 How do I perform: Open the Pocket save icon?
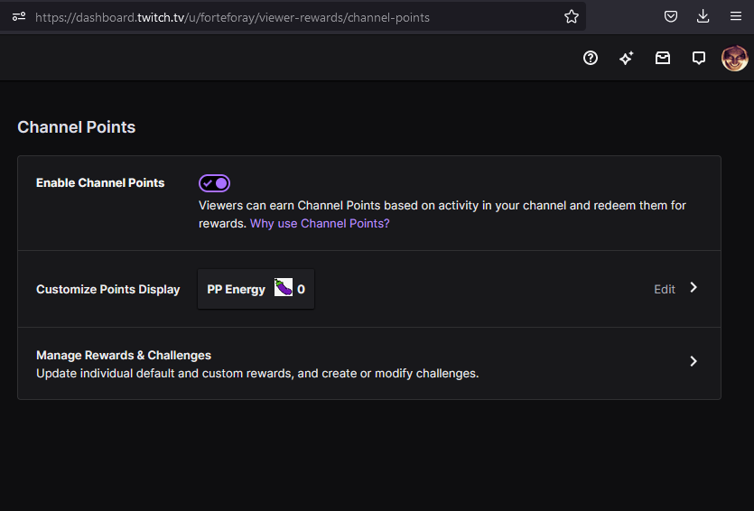point(671,17)
